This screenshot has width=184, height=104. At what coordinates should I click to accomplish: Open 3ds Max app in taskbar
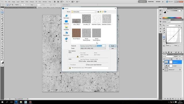[26, 102]
